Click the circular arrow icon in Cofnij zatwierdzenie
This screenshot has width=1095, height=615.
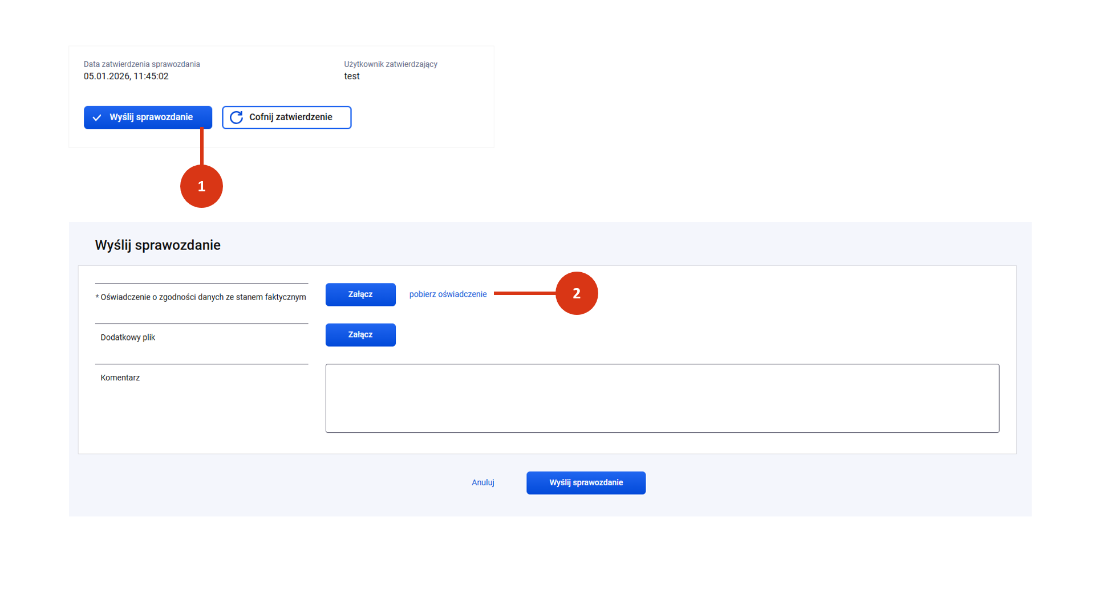236,117
